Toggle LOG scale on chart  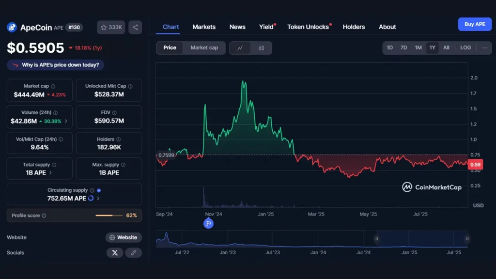tap(465, 48)
